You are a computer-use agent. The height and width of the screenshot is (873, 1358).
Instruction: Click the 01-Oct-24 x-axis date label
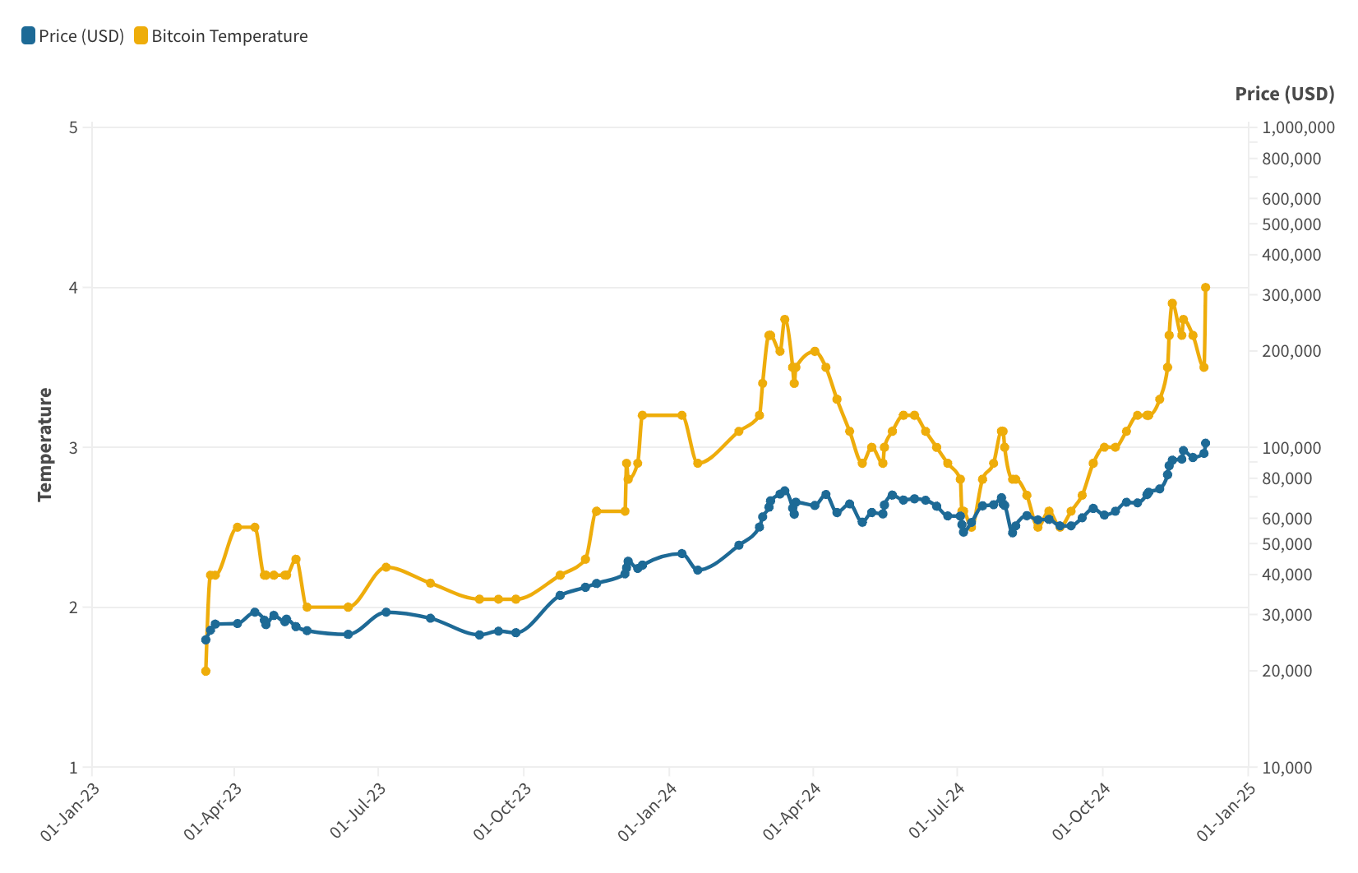tap(1082, 811)
